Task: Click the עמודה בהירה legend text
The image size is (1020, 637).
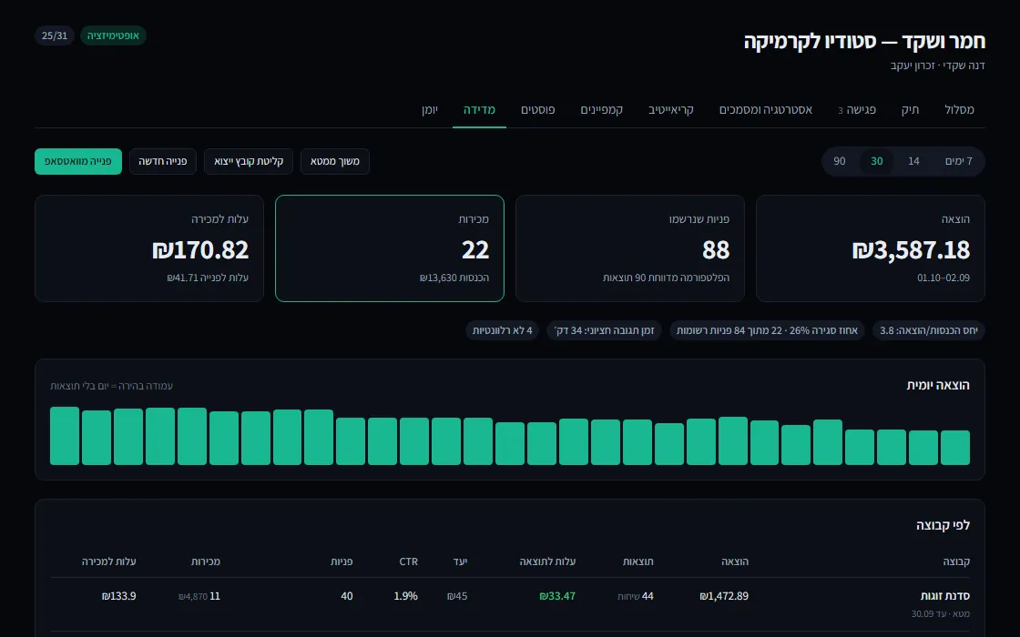Action: click(x=111, y=386)
